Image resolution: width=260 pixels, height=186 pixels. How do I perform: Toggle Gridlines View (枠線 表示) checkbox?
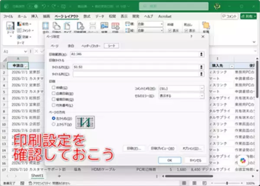pyautogui.click(x=169, y=31)
